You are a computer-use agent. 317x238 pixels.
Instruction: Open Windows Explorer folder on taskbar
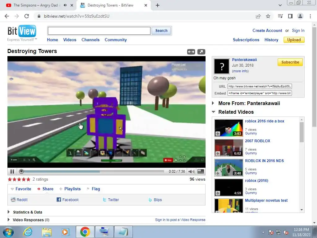47,232
